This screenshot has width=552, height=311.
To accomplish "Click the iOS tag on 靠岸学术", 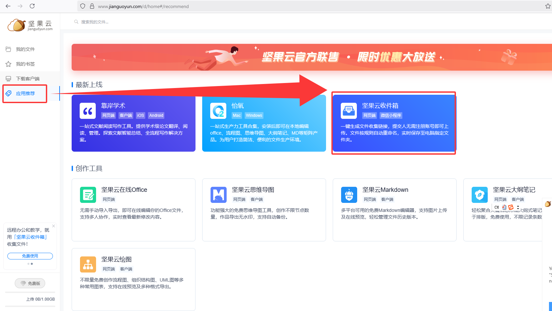I will pos(141,115).
